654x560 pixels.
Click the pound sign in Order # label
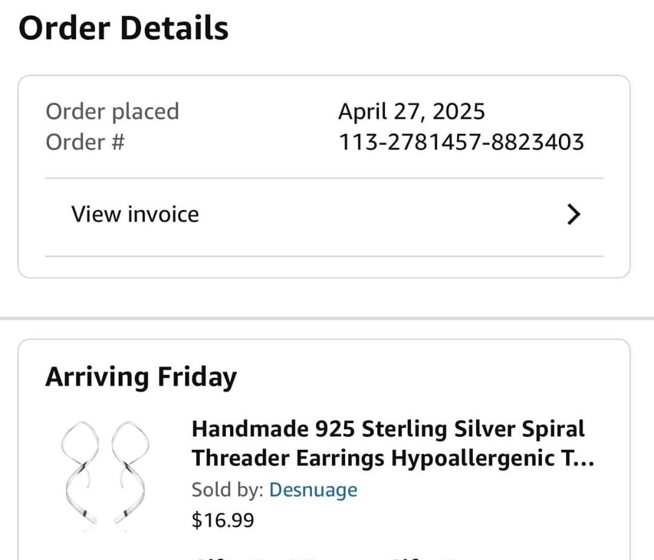pos(117,142)
